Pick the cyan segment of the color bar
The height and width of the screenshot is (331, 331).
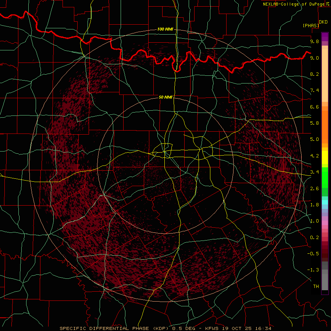pos(325,202)
